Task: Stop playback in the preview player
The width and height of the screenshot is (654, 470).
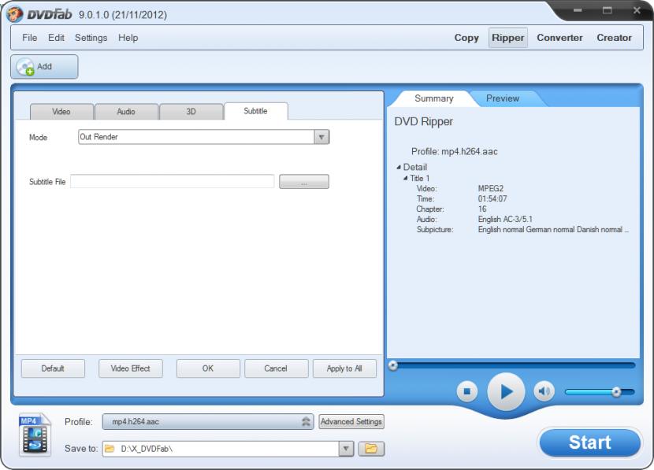Action: [x=467, y=392]
